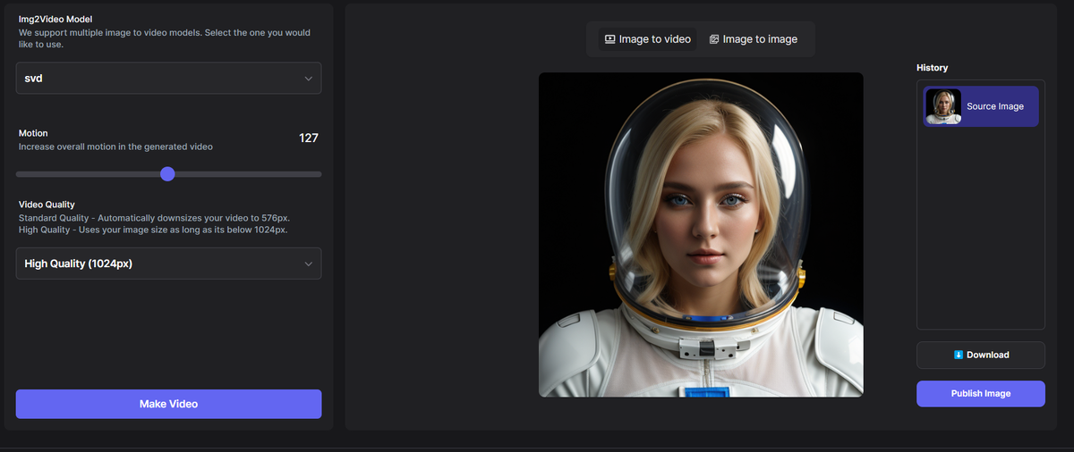1074x452 pixels.
Task: Click the video icon in Image to video tab
Action: pyautogui.click(x=609, y=39)
